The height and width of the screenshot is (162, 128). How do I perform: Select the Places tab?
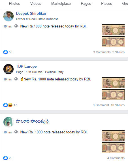click(106, 4)
